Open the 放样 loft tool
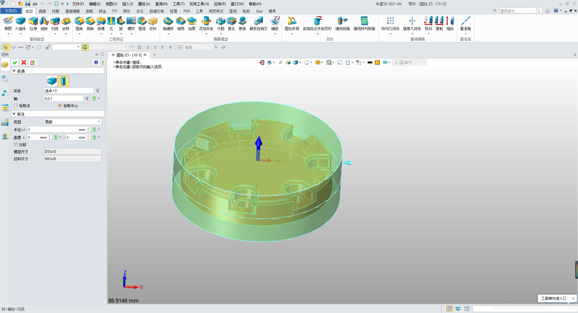 point(66,23)
